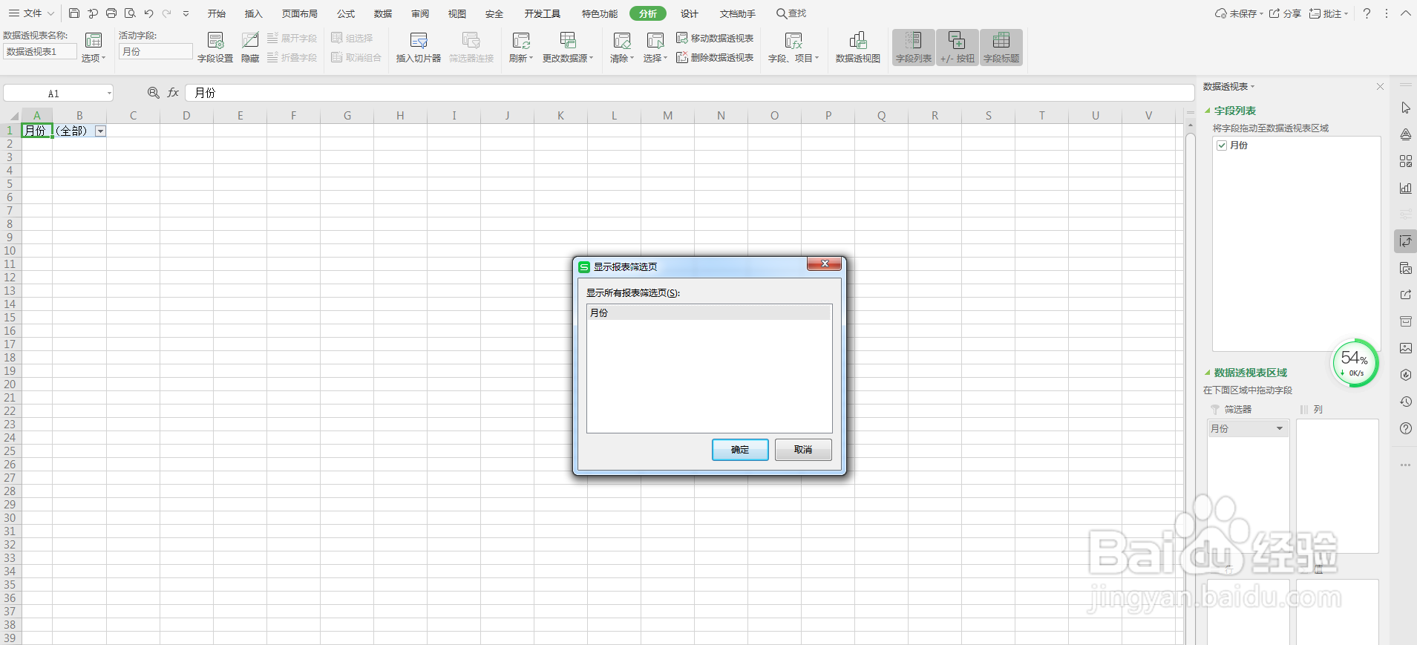Switch to the 设计 tab
The width and height of the screenshot is (1417, 645).
pos(690,13)
